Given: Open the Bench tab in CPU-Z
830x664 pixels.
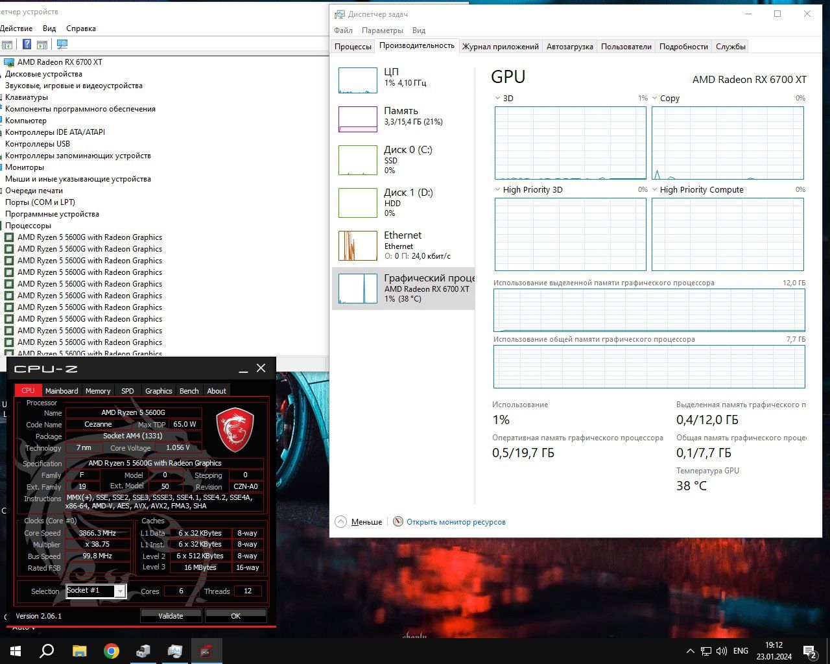Looking at the screenshot, I should tap(189, 390).
